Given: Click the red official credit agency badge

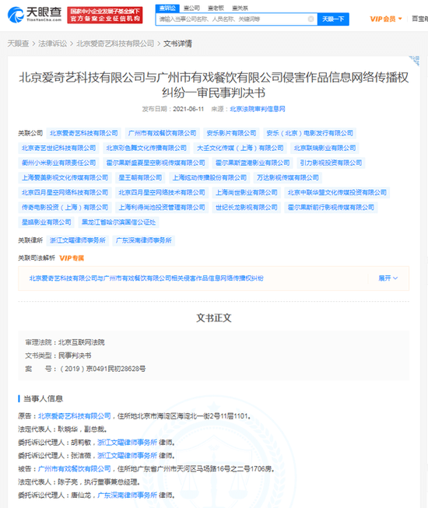Looking at the screenshot, I should click(x=105, y=15).
